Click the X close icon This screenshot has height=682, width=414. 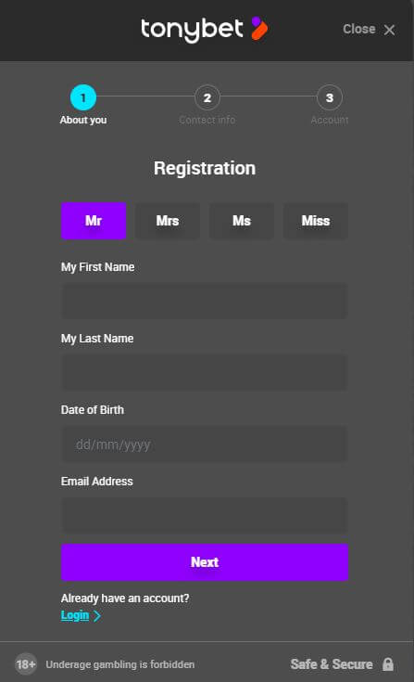(x=389, y=30)
